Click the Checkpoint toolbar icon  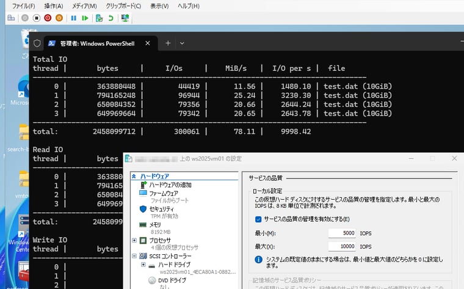99,18
